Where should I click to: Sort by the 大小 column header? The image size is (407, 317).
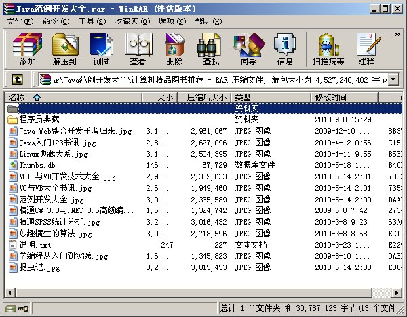[160, 98]
